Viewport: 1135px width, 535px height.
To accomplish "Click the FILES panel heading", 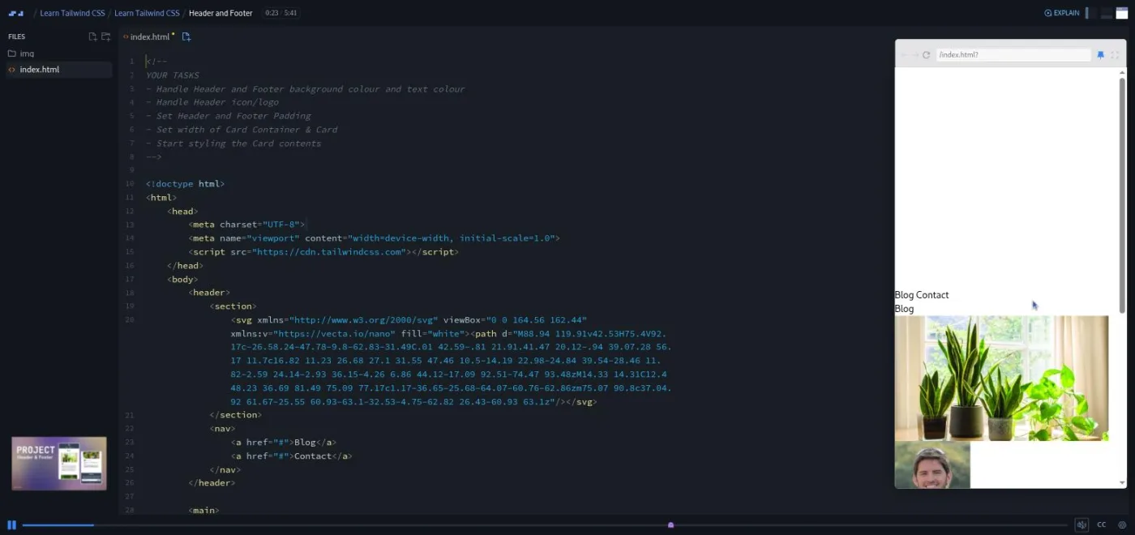I will click(x=16, y=36).
